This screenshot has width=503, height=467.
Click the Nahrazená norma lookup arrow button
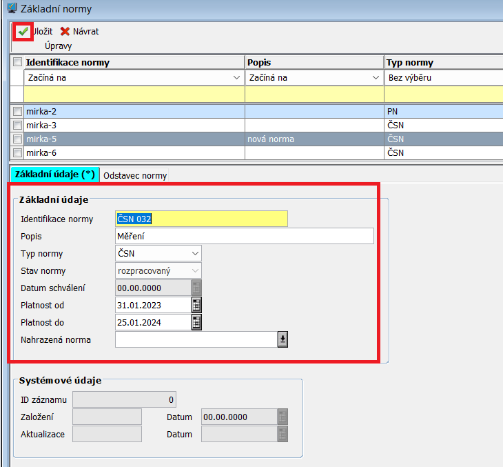pos(283,339)
